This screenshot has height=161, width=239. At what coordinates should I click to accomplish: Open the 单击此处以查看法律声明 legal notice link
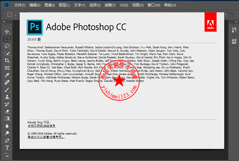46,137
